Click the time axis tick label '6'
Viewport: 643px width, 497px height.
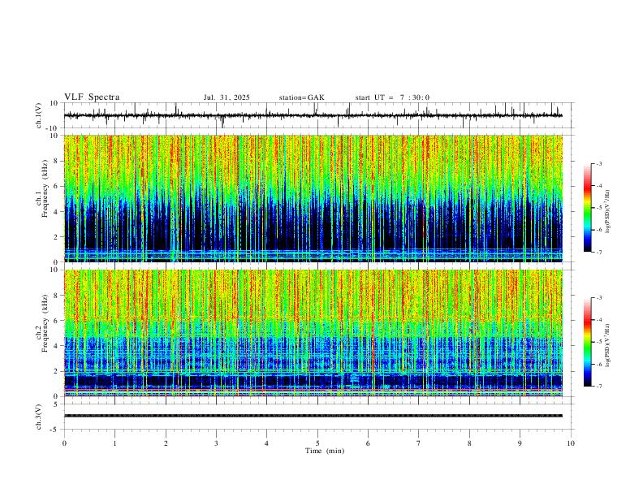[x=368, y=443]
